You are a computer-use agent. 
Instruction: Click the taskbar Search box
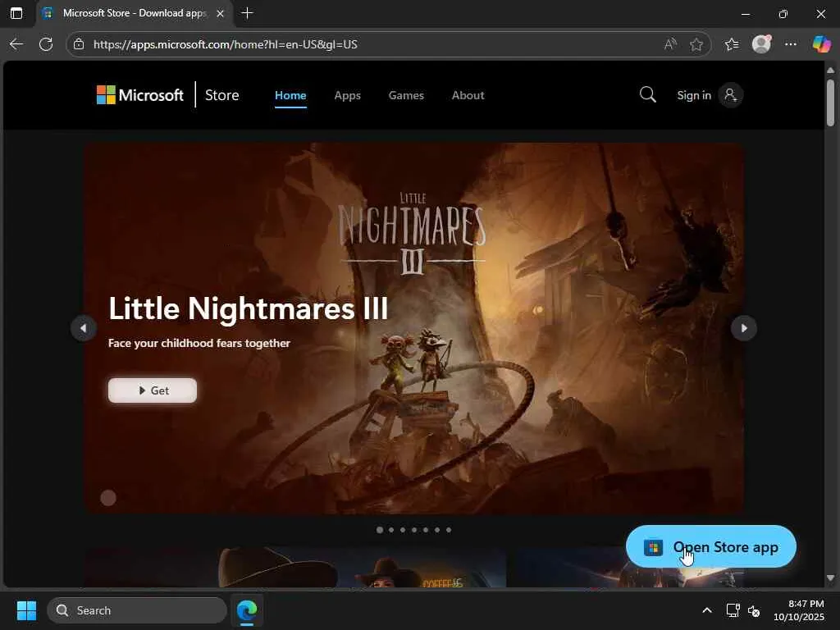[x=137, y=610]
